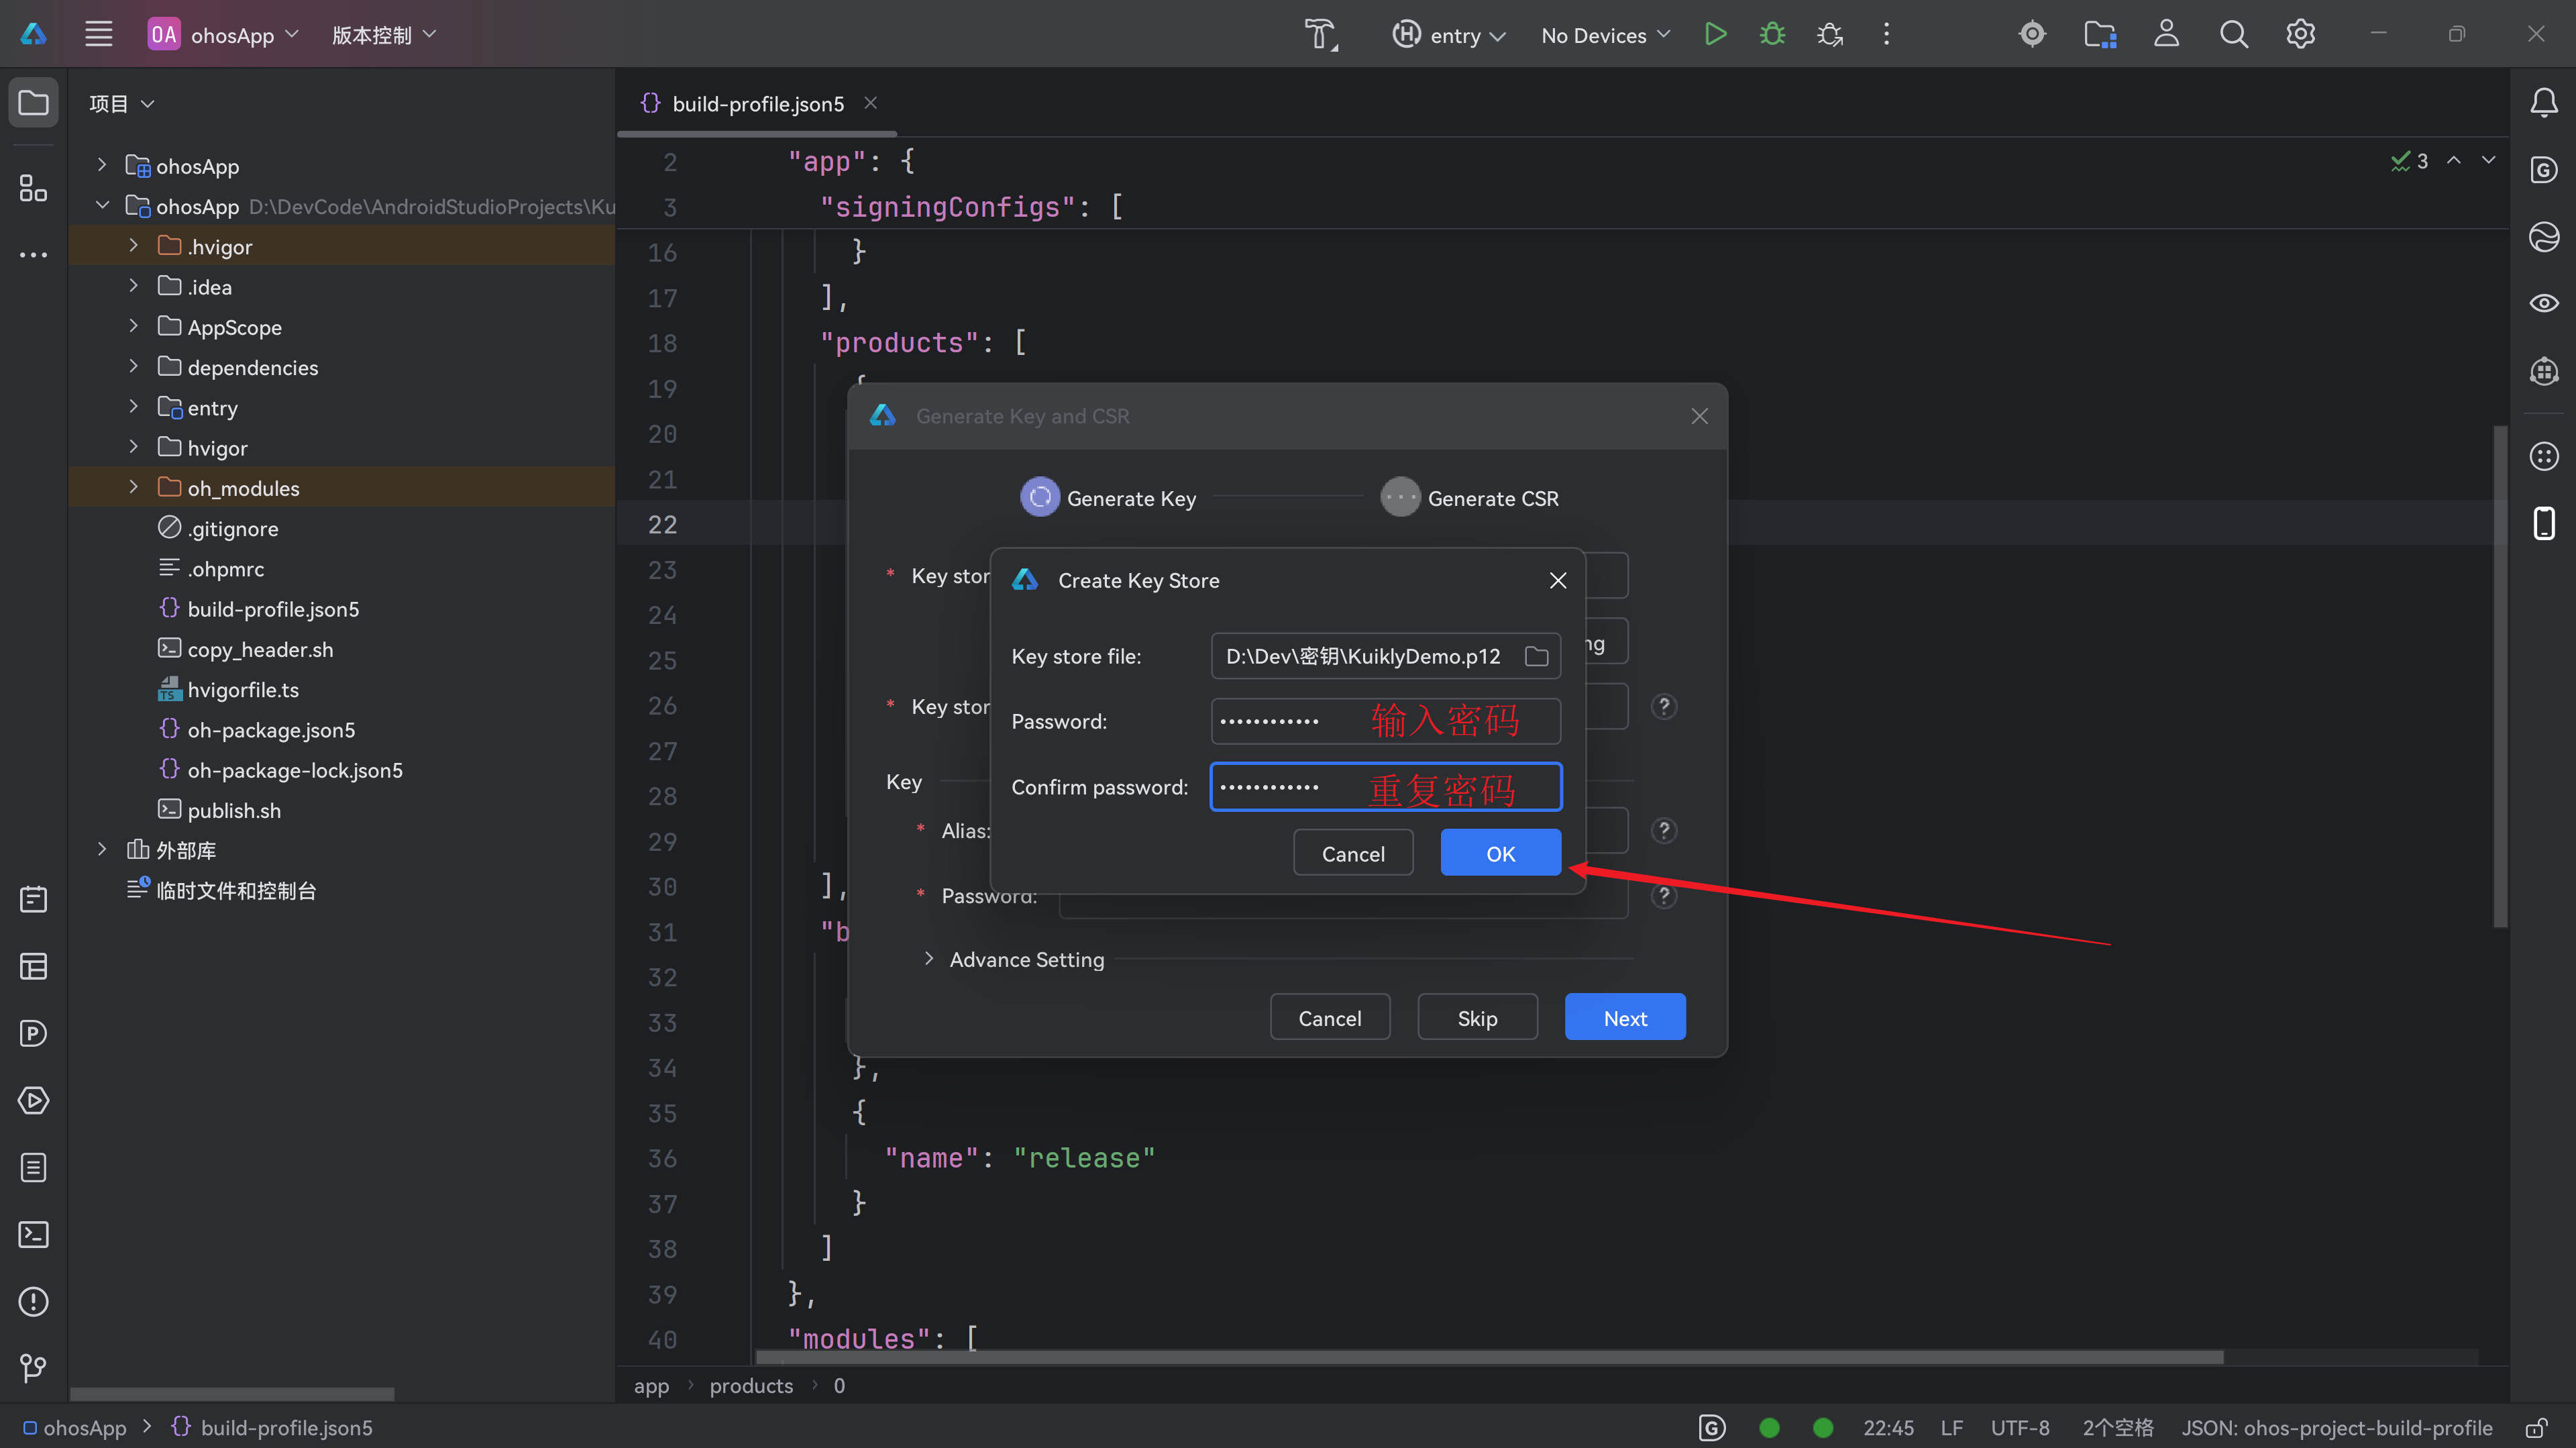
Task: Open Settings gear icon in top toolbar
Action: click(2300, 35)
